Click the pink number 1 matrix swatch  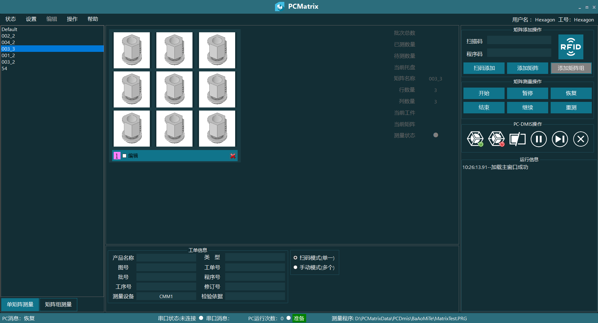tap(117, 156)
